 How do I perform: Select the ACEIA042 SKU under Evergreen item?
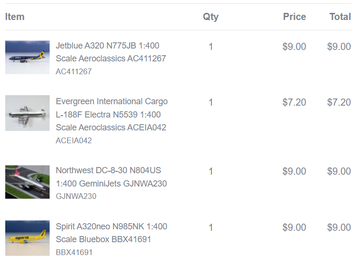coord(73,141)
